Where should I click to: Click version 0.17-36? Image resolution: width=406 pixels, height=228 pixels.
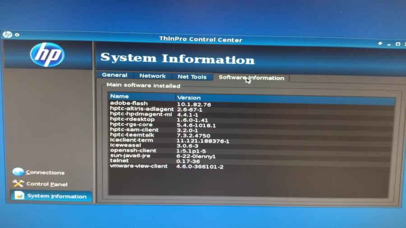(x=188, y=162)
